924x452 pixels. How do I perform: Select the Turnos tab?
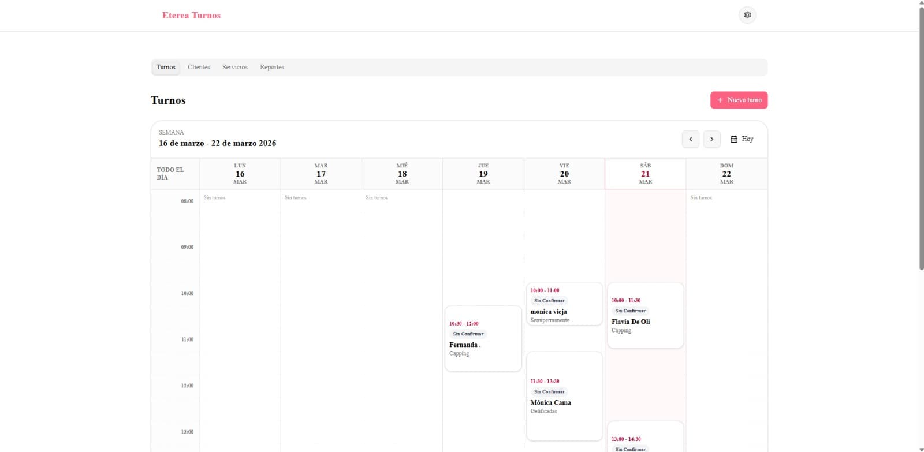pos(166,68)
